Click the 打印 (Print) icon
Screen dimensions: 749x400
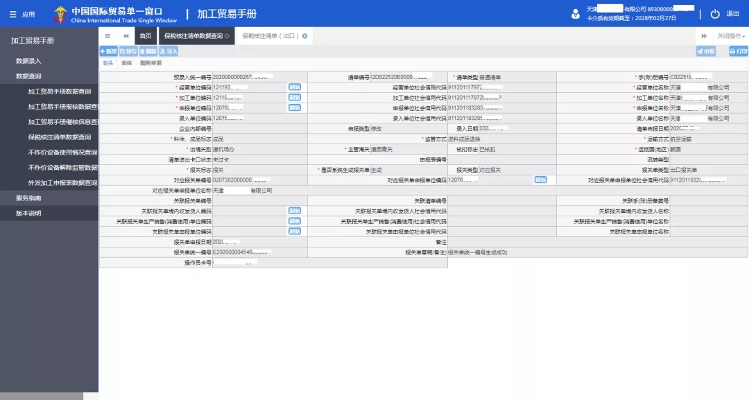pos(737,51)
